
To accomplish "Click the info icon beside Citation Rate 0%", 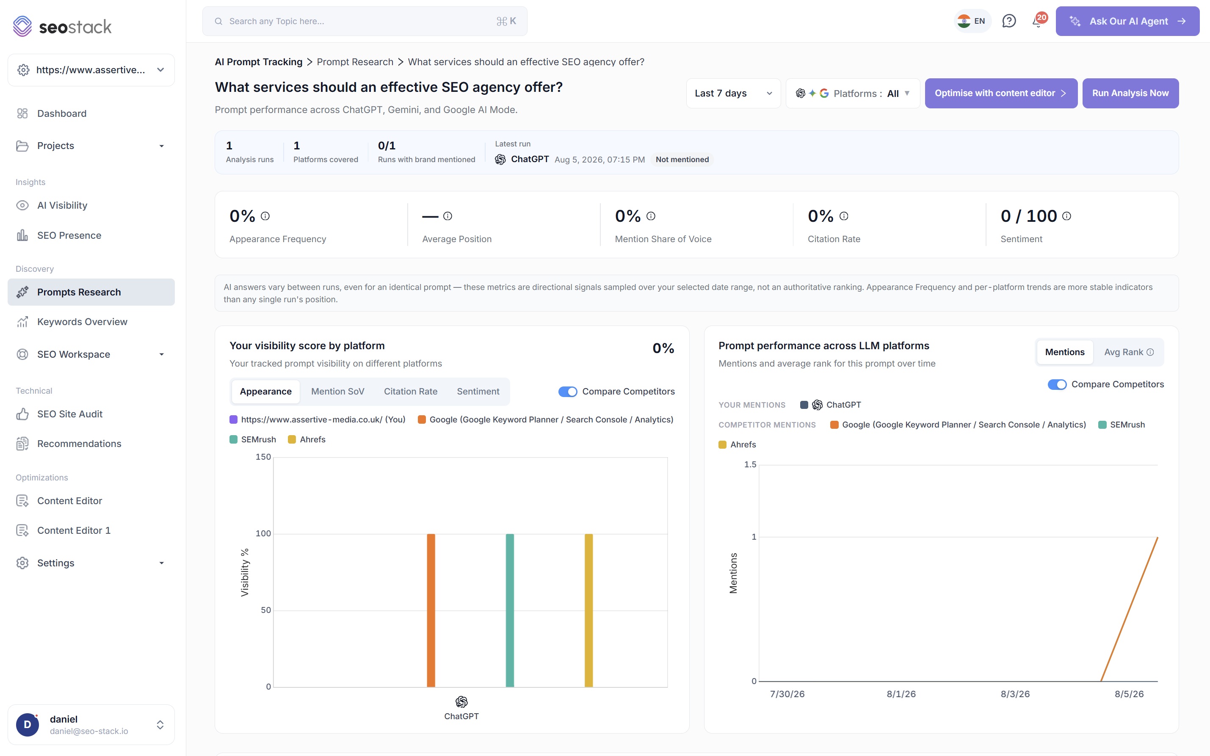I will click(843, 216).
